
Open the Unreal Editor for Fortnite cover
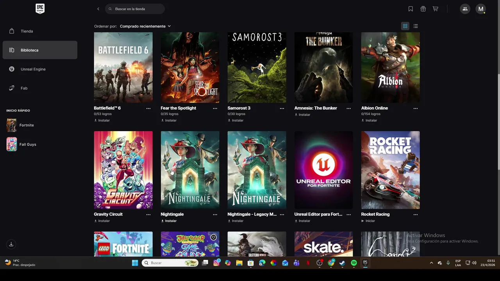(x=324, y=170)
